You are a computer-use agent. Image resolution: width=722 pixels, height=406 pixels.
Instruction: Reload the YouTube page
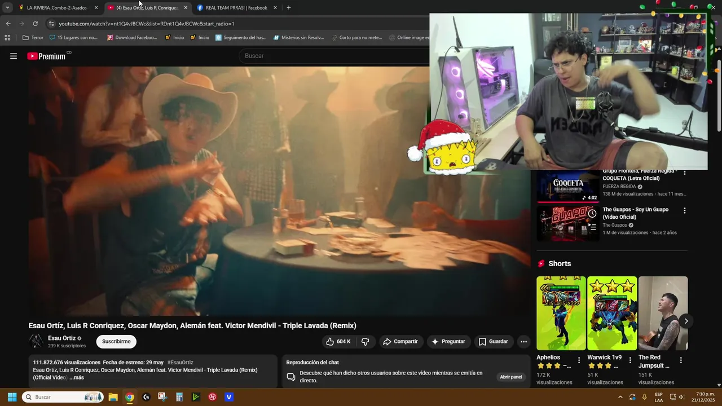(x=35, y=24)
